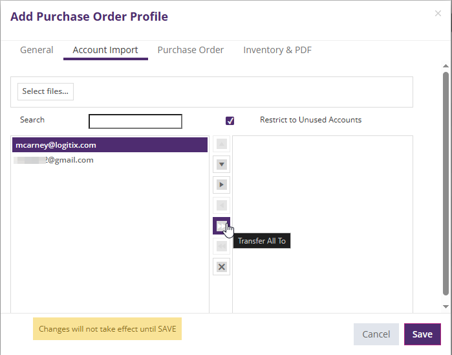
Task: Save the purchase order profile
Action: (422, 334)
